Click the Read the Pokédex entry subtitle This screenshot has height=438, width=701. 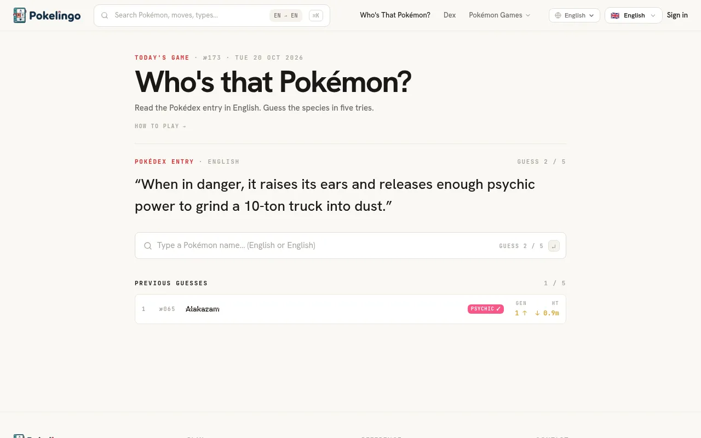click(254, 108)
